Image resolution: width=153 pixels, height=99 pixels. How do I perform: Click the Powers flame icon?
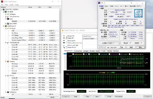tap(8, 61)
